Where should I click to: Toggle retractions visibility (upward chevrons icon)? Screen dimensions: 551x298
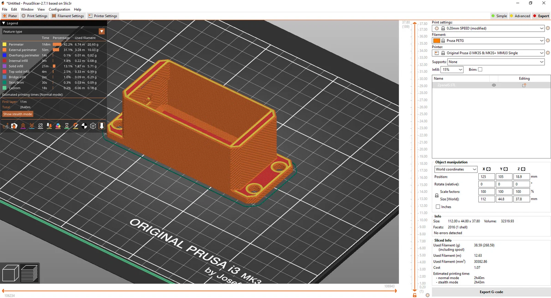pos(23,126)
